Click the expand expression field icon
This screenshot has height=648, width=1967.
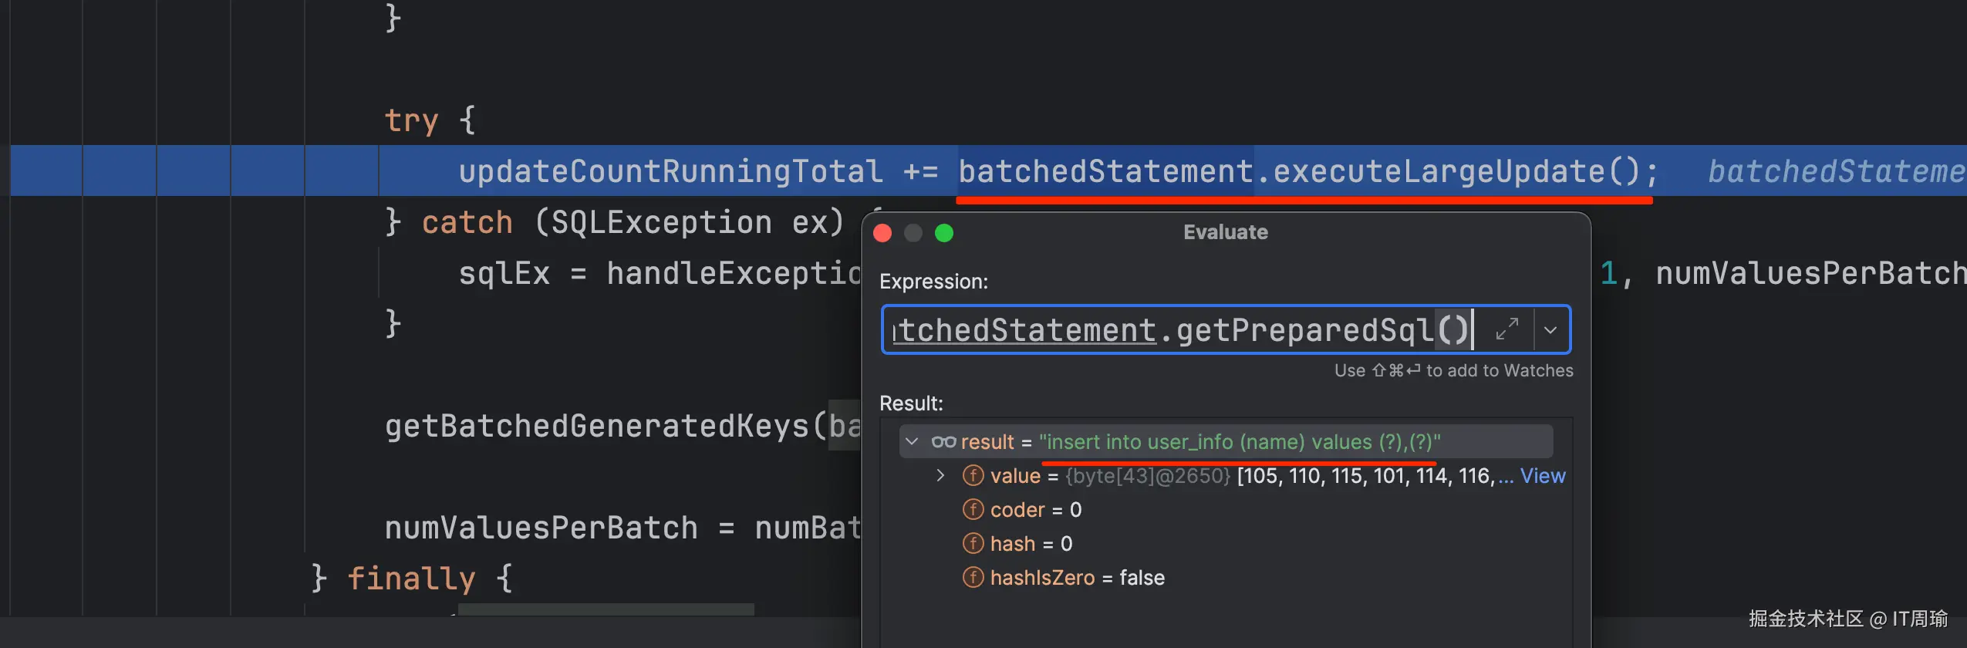coord(1506,329)
